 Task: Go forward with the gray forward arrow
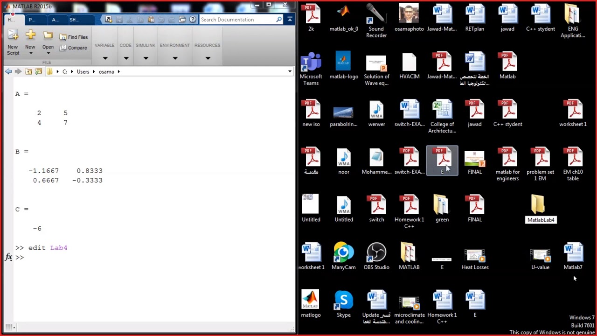(x=18, y=71)
